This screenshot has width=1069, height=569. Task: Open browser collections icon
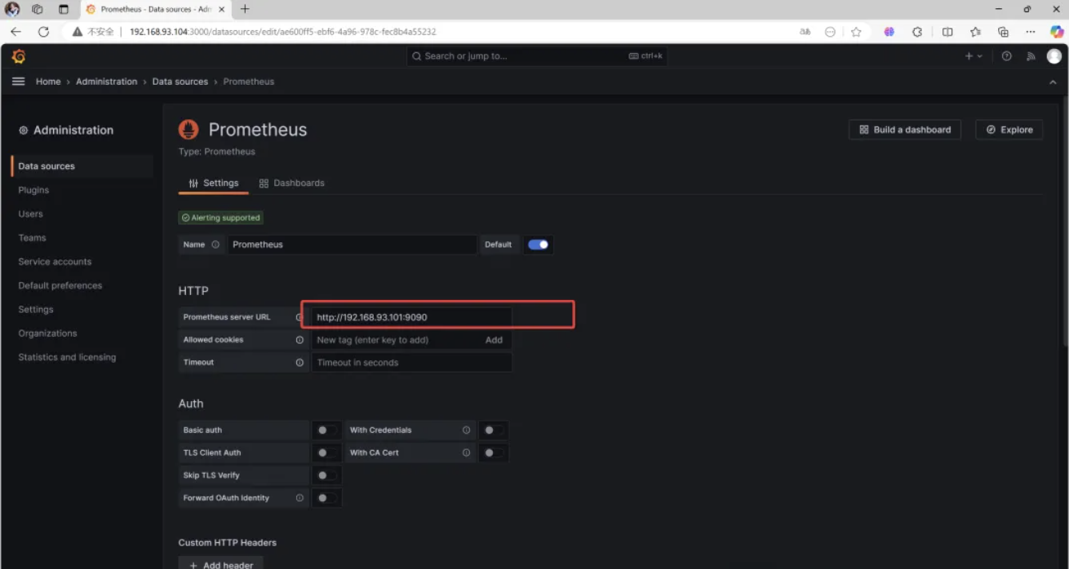pos(1003,32)
